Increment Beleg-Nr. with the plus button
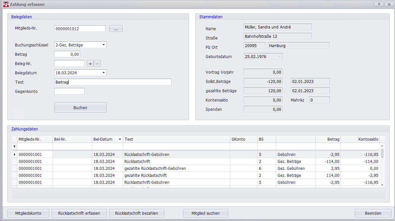This screenshot has height=221, width=395. [x=90, y=64]
